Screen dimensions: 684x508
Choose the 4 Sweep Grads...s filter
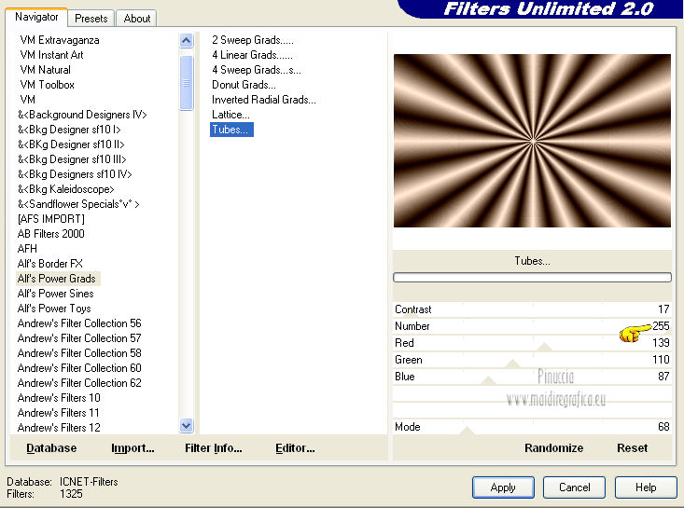pyautogui.click(x=257, y=70)
